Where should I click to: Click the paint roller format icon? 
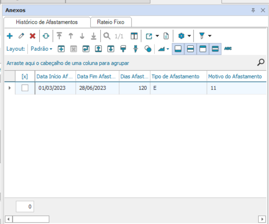coord(123,49)
